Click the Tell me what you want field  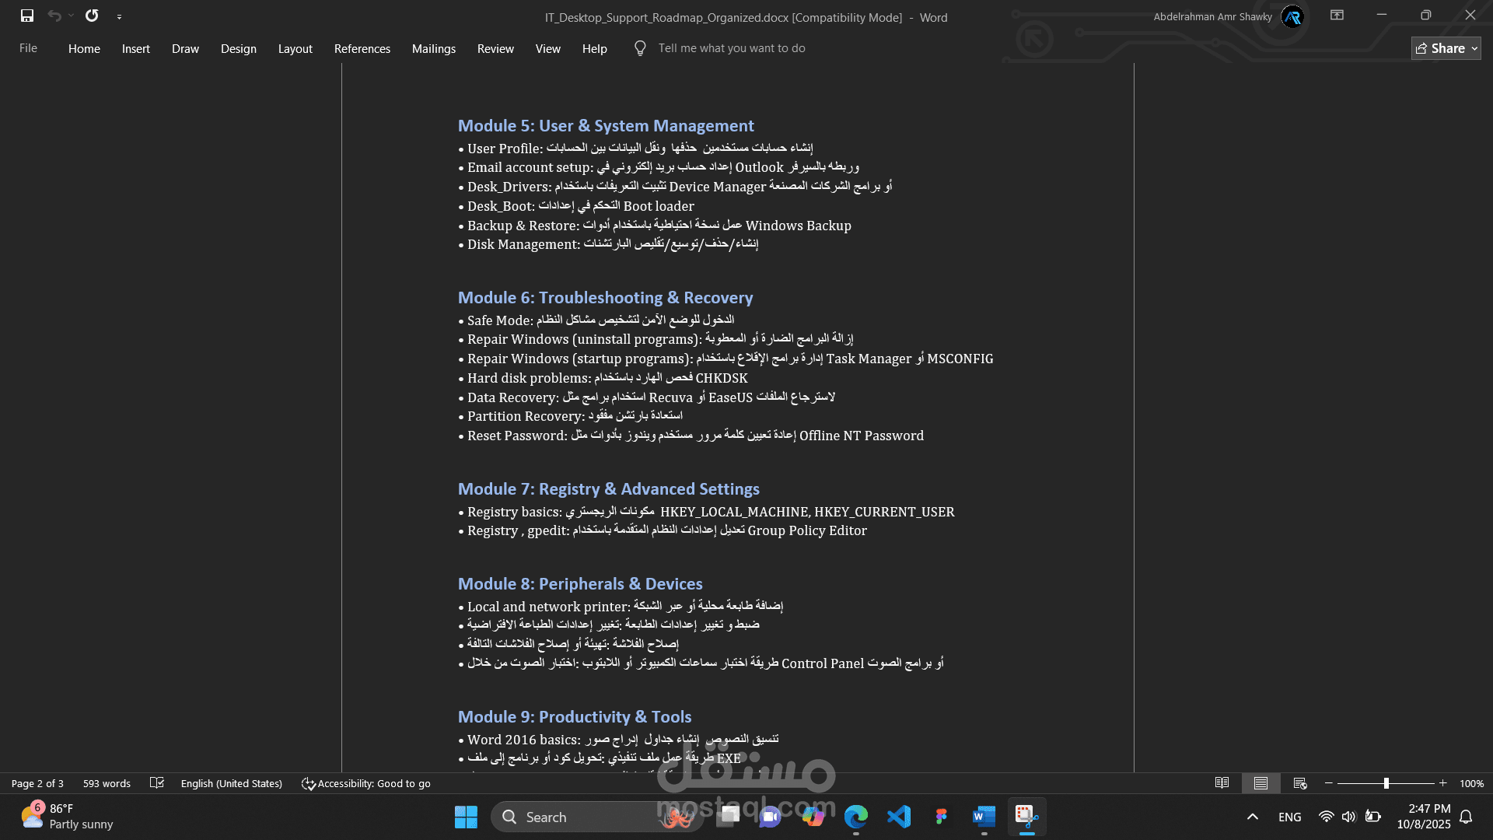click(x=731, y=48)
